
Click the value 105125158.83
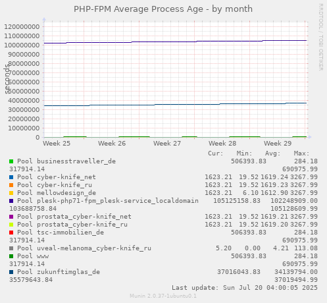coord(237,201)
